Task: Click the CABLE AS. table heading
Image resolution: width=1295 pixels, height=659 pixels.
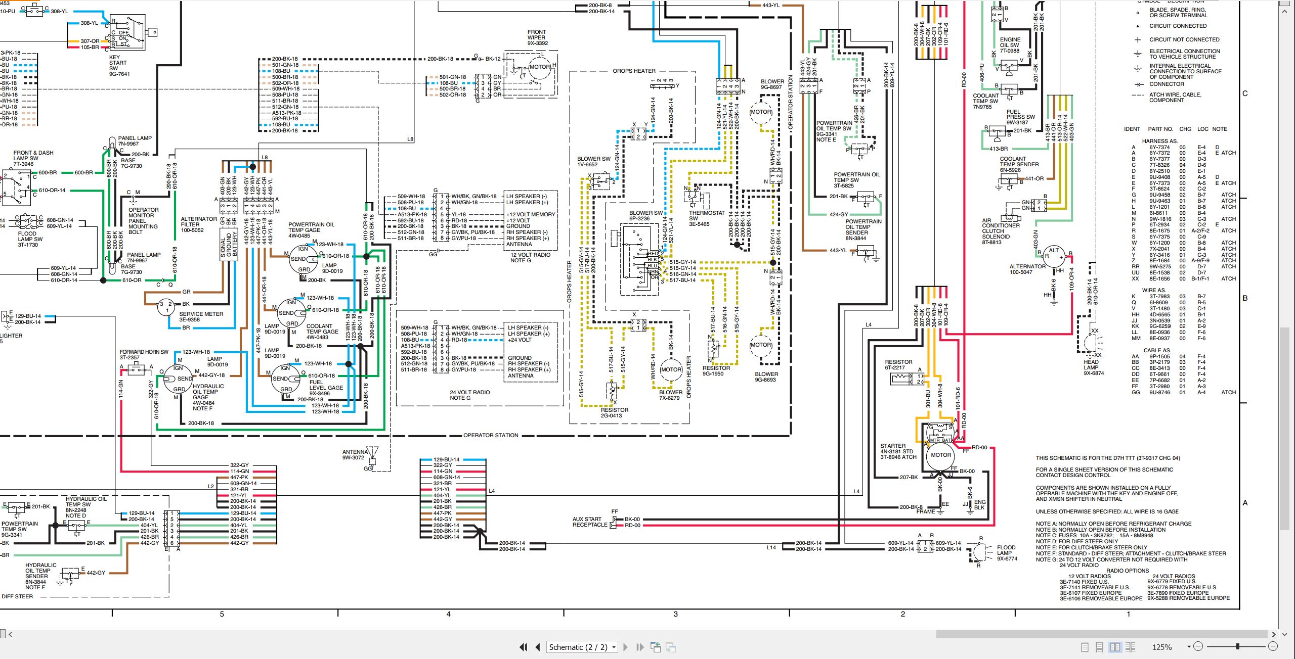Action: pyautogui.click(x=1157, y=350)
